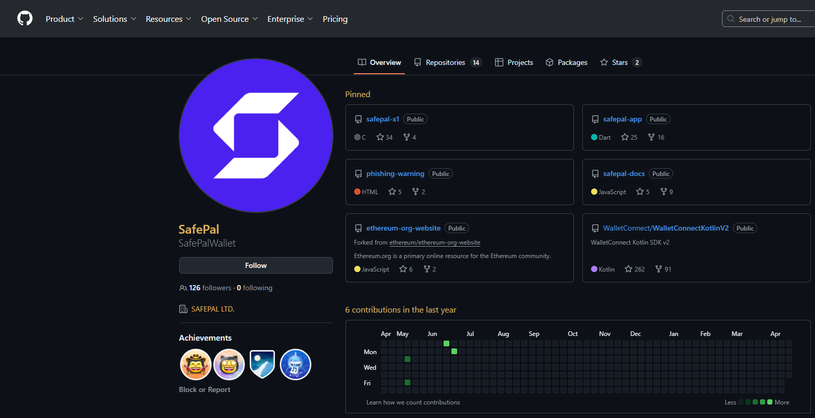Expand the Product menu

click(x=64, y=19)
